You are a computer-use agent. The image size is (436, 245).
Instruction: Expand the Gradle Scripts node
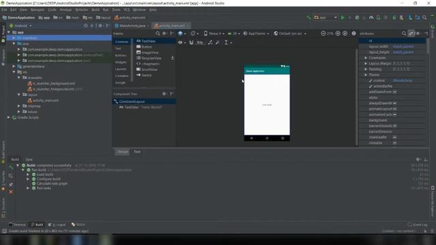(x=9, y=118)
